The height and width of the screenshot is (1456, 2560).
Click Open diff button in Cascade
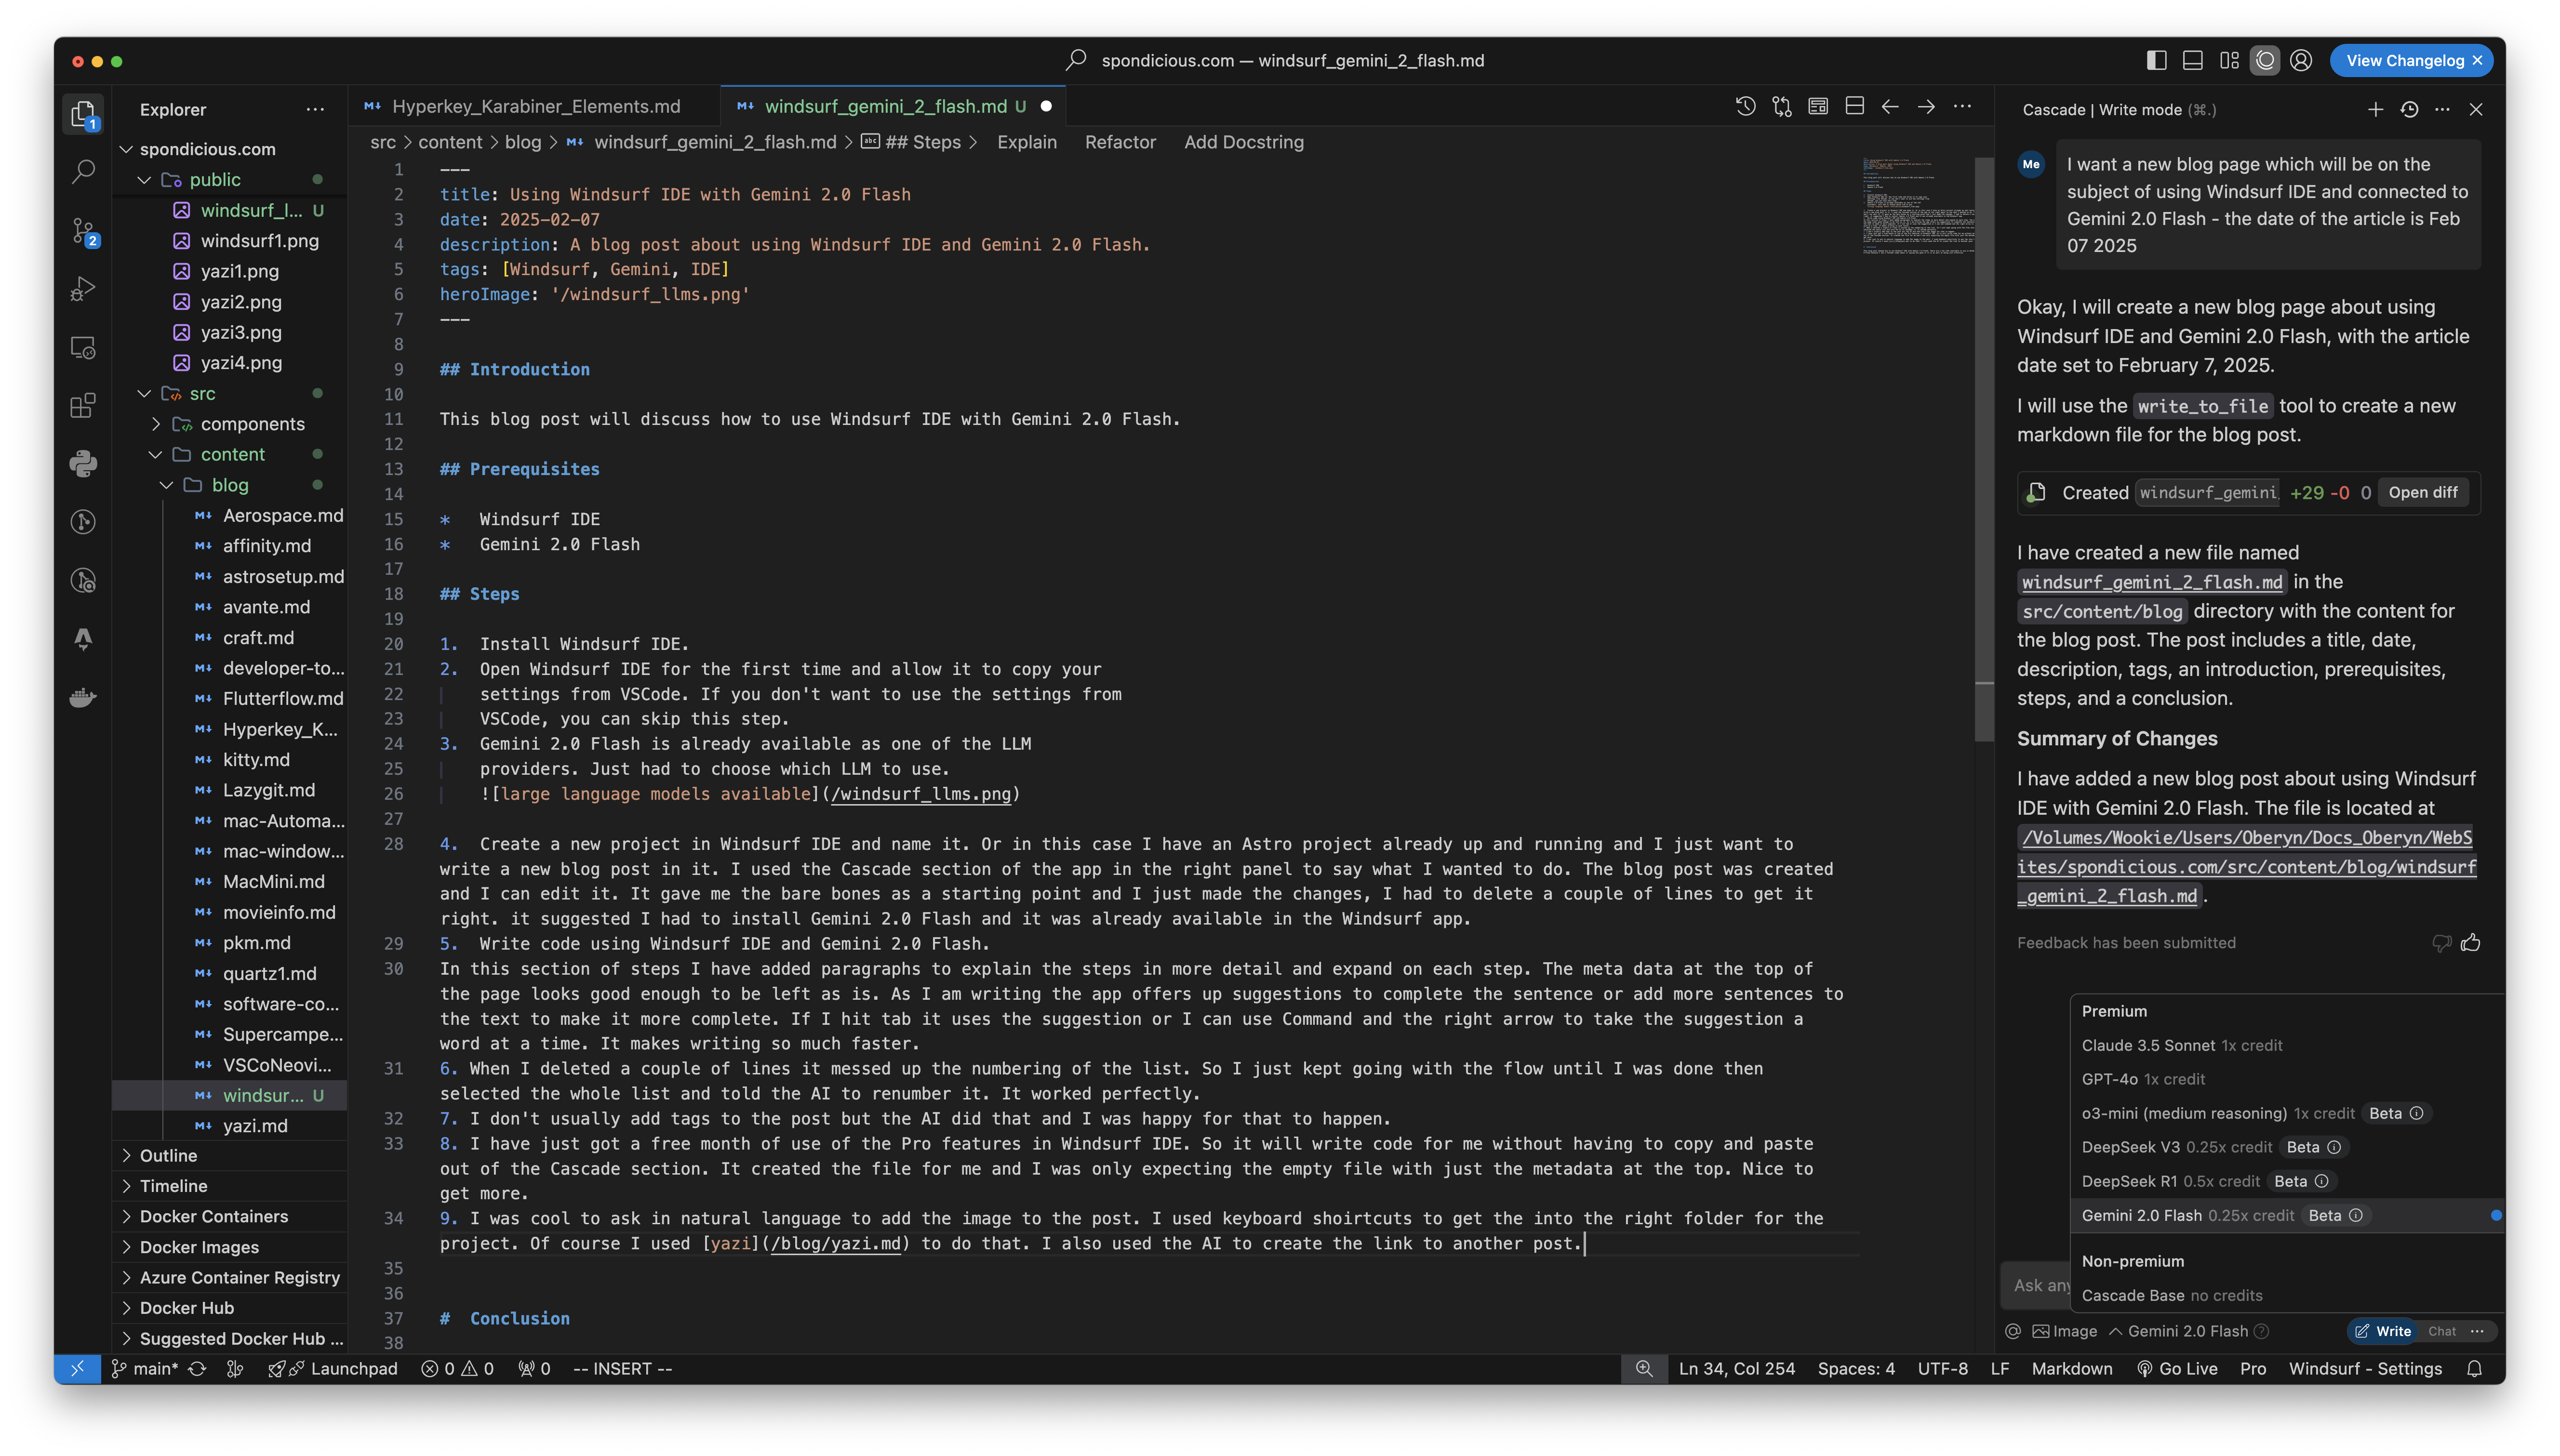pos(2422,492)
